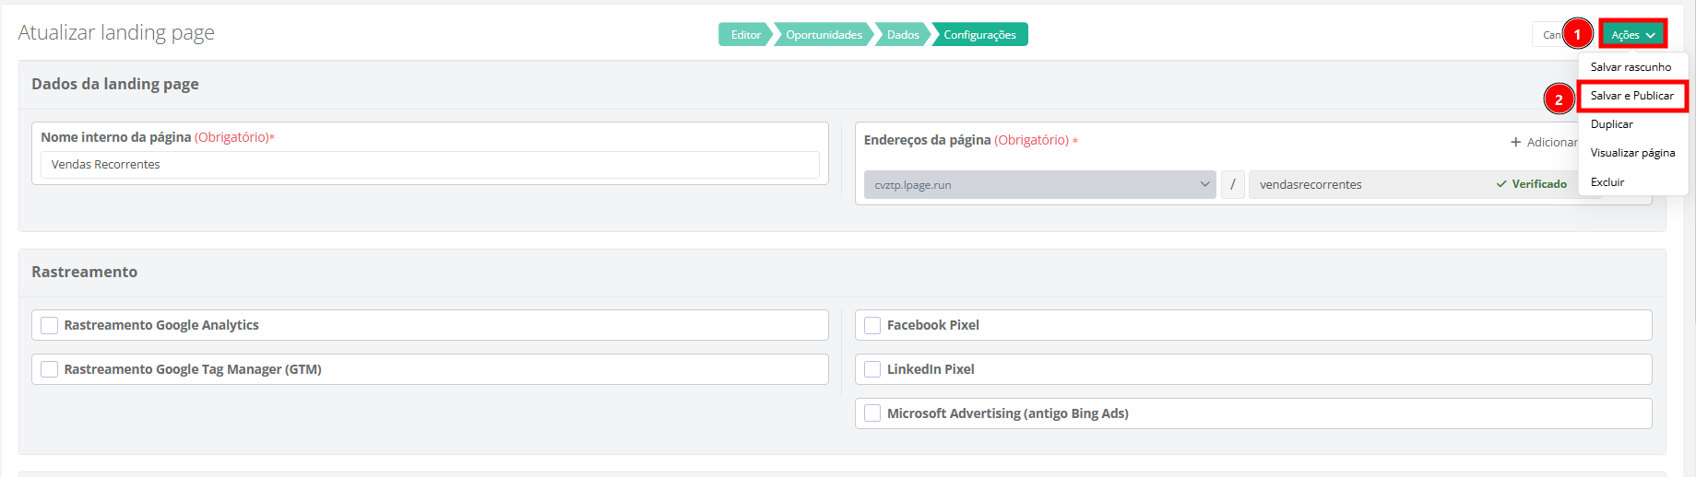Screen dimensions: 1696x477
Task: Switch to the Oportunidades step
Action: [x=824, y=35]
